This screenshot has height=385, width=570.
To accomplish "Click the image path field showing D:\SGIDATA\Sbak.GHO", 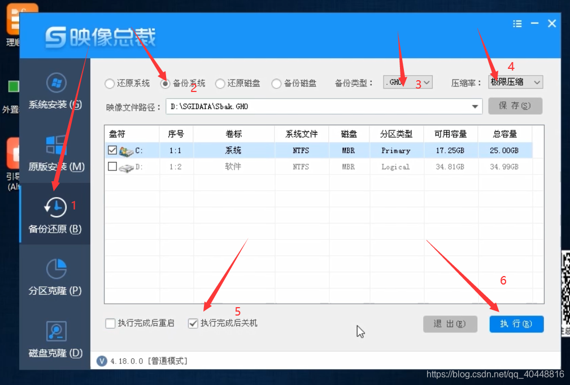I will click(282, 106).
